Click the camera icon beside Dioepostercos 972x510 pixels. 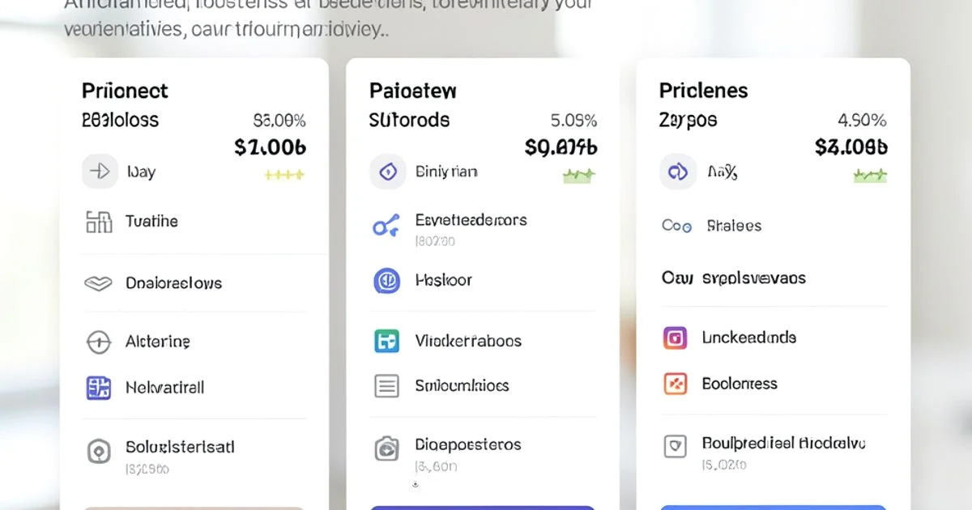386,450
